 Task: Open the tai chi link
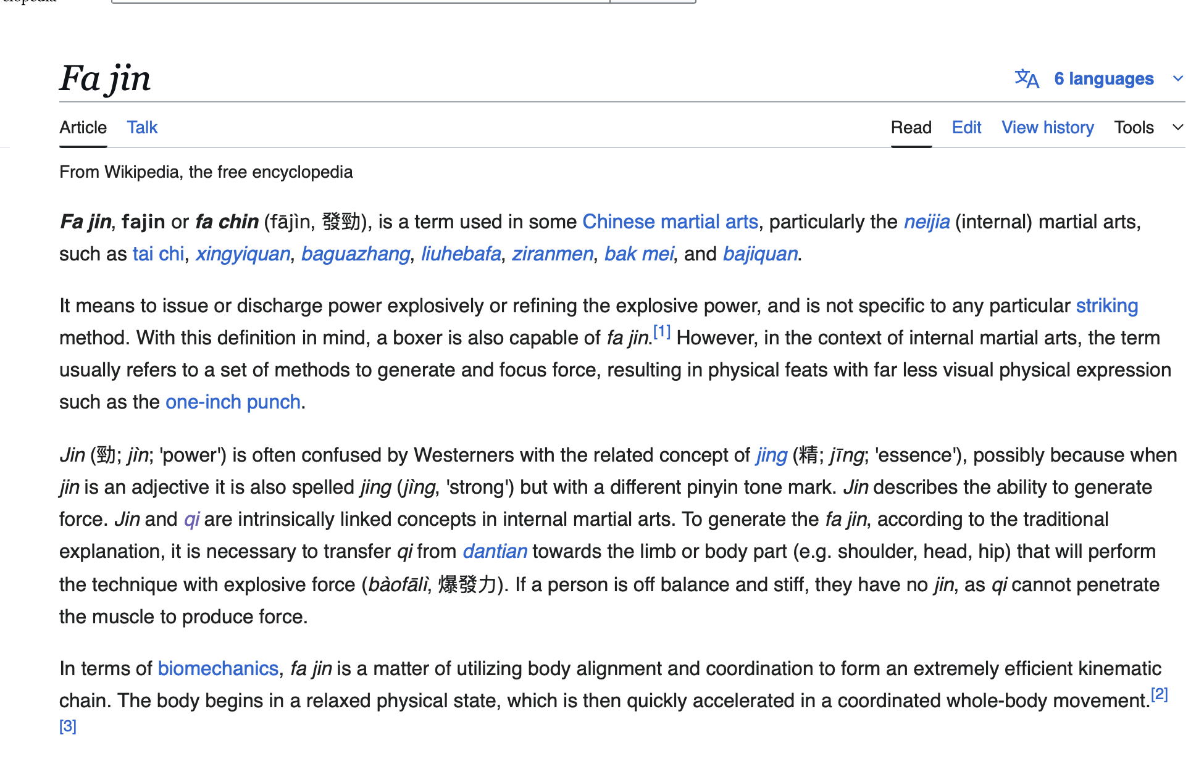tap(158, 254)
